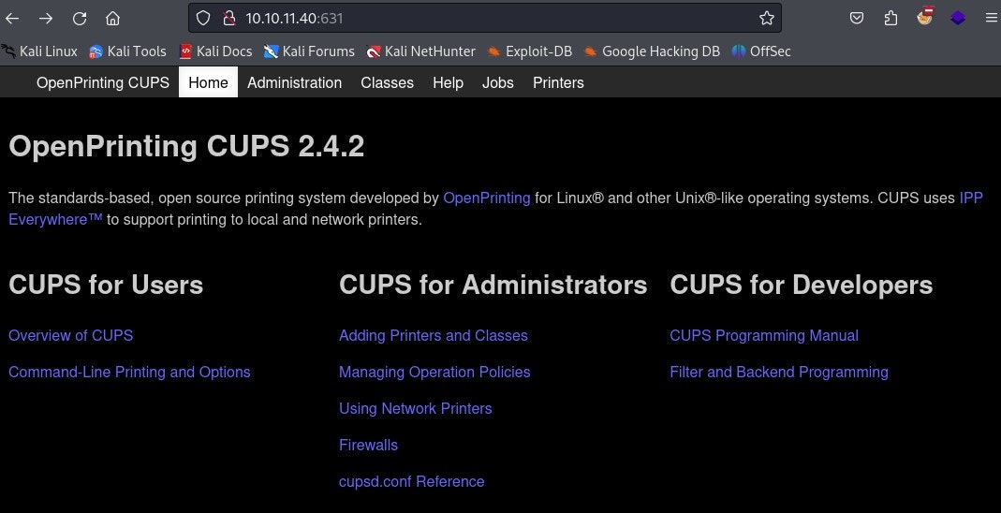
Task: Follow the OpenPrinting link in description
Action: [487, 198]
